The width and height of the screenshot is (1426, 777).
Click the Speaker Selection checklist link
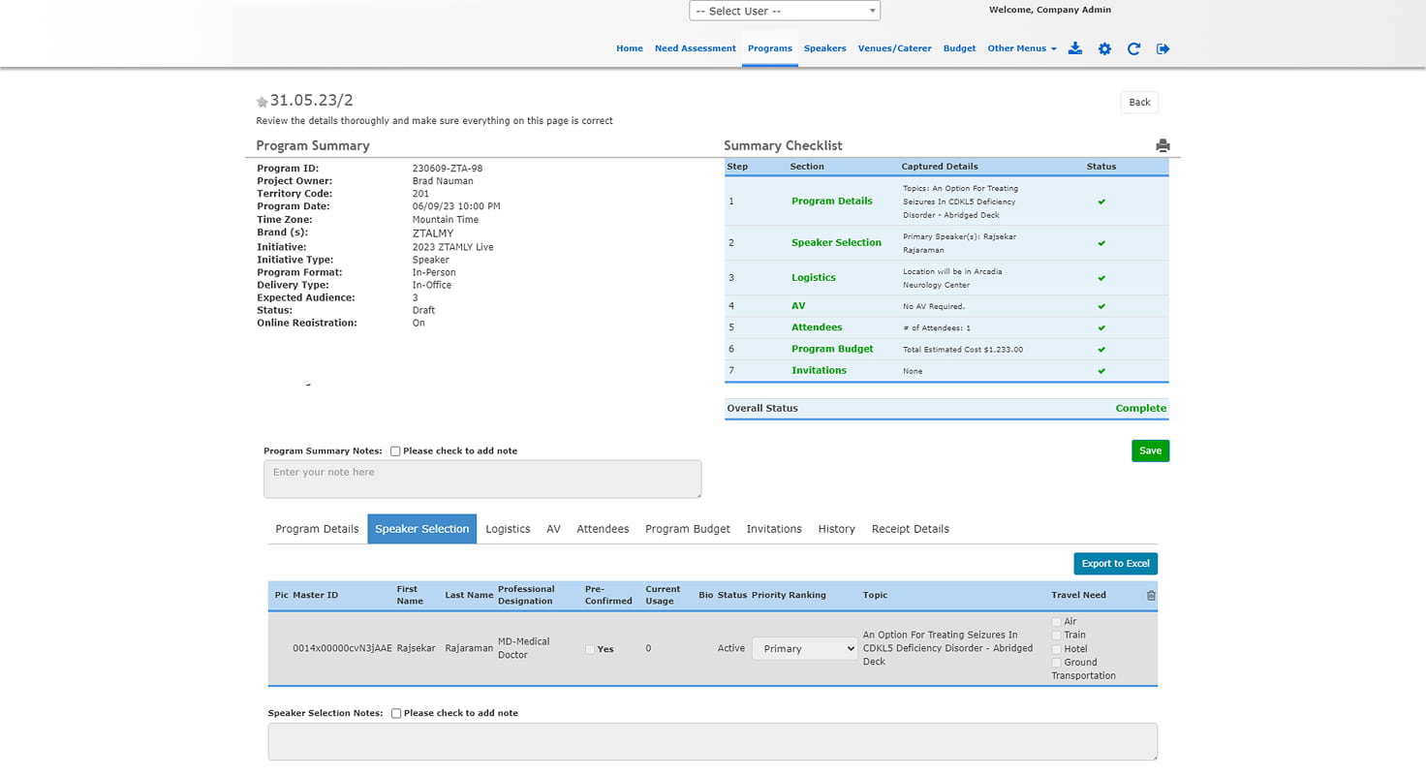(836, 242)
